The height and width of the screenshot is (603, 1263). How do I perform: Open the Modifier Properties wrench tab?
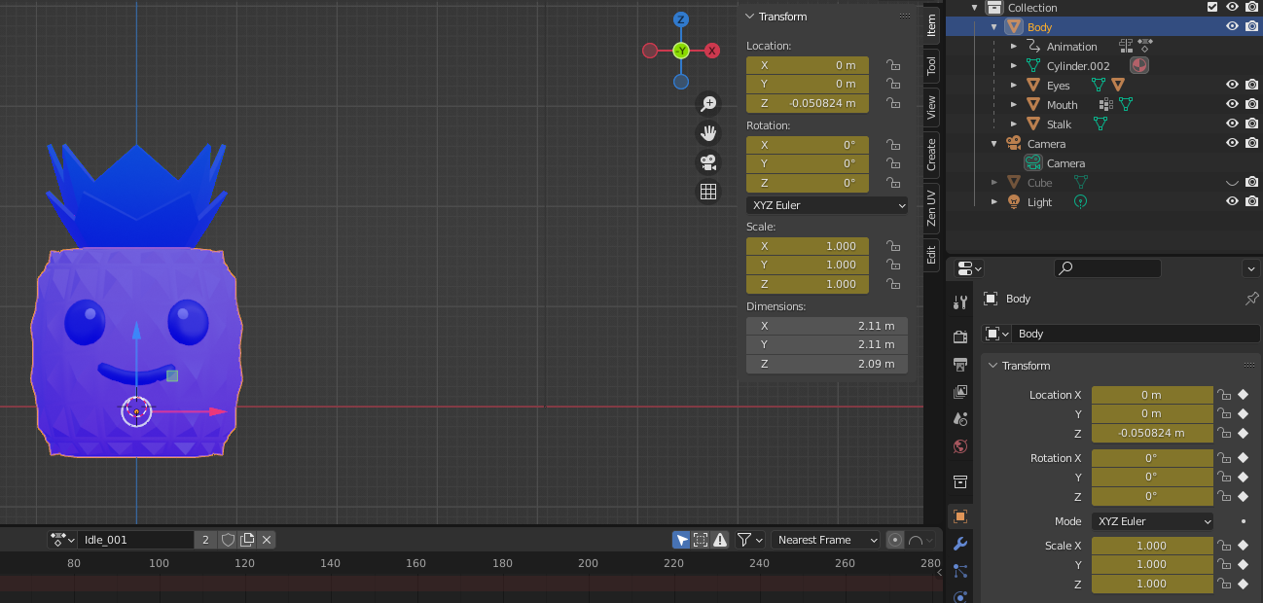[960, 544]
